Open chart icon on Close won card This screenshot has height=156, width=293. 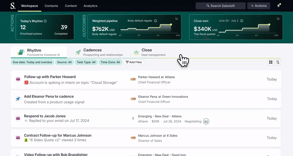pyautogui.click(x=278, y=18)
